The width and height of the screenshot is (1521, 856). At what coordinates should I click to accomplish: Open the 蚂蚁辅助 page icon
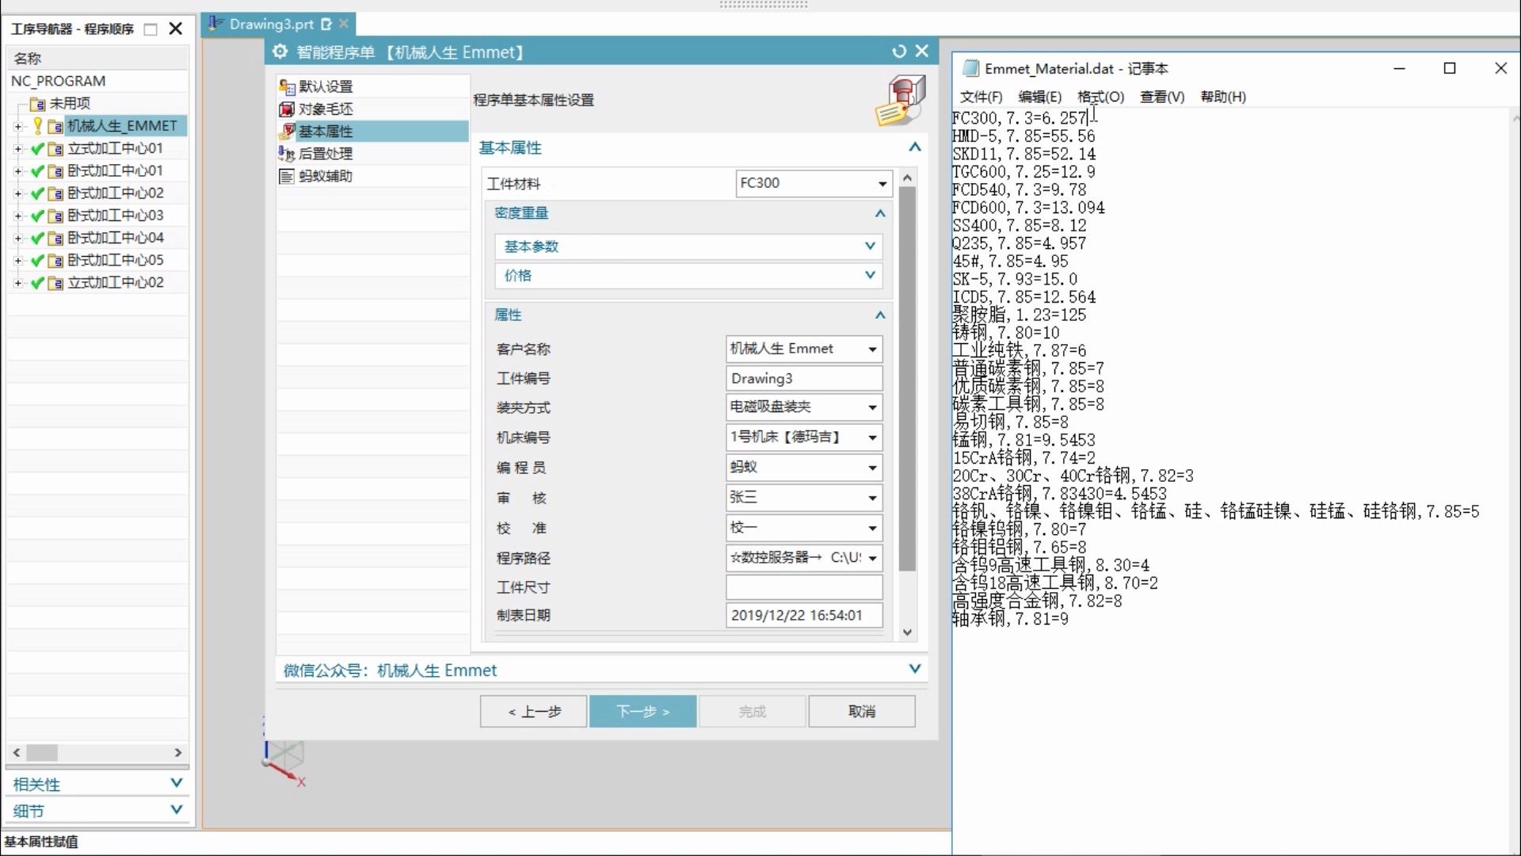coord(287,176)
